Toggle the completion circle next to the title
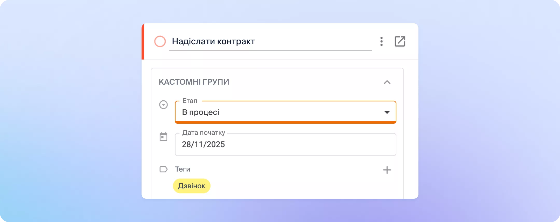Viewport: 560px width, 222px height. [x=160, y=41]
